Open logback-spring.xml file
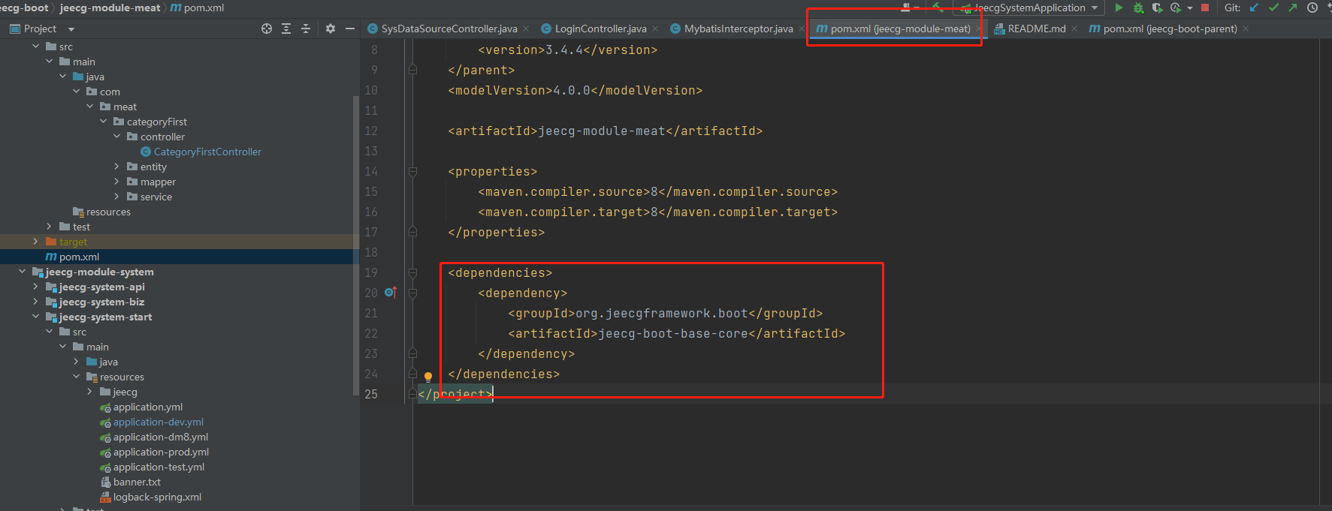The image size is (1332, 511). (157, 497)
